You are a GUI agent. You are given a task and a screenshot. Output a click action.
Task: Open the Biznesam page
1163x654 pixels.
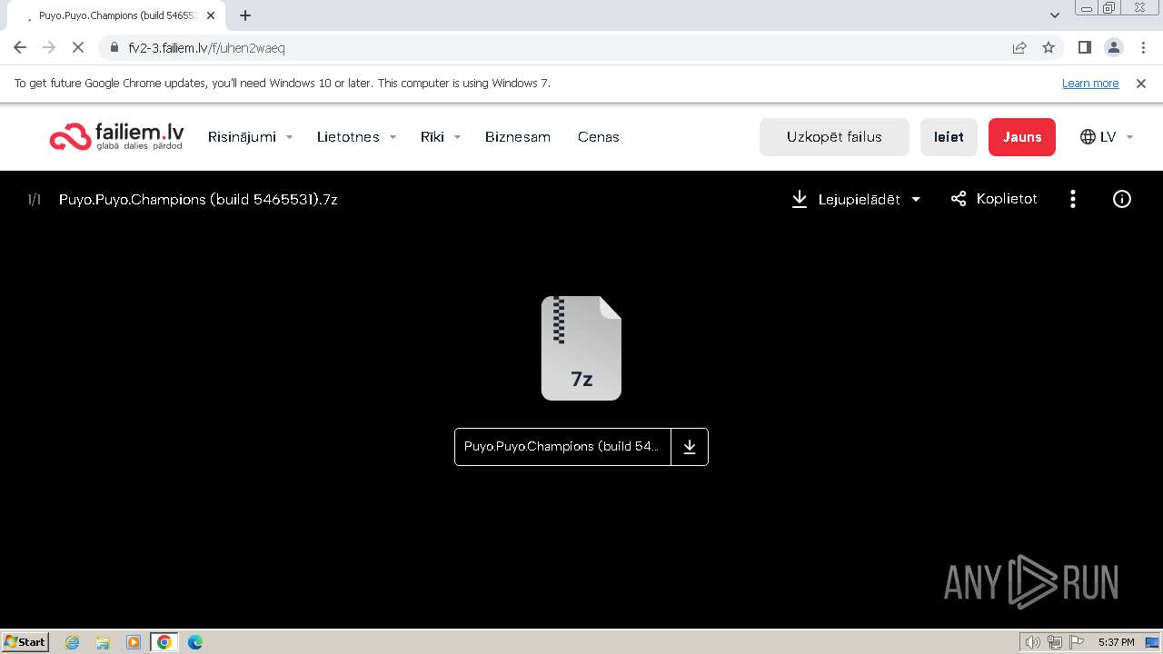[518, 137]
